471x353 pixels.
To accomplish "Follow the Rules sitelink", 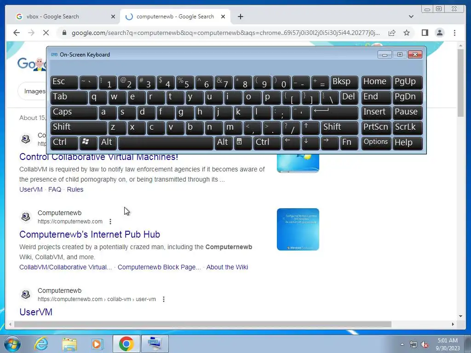I will pyautogui.click(x=75, y=189).
